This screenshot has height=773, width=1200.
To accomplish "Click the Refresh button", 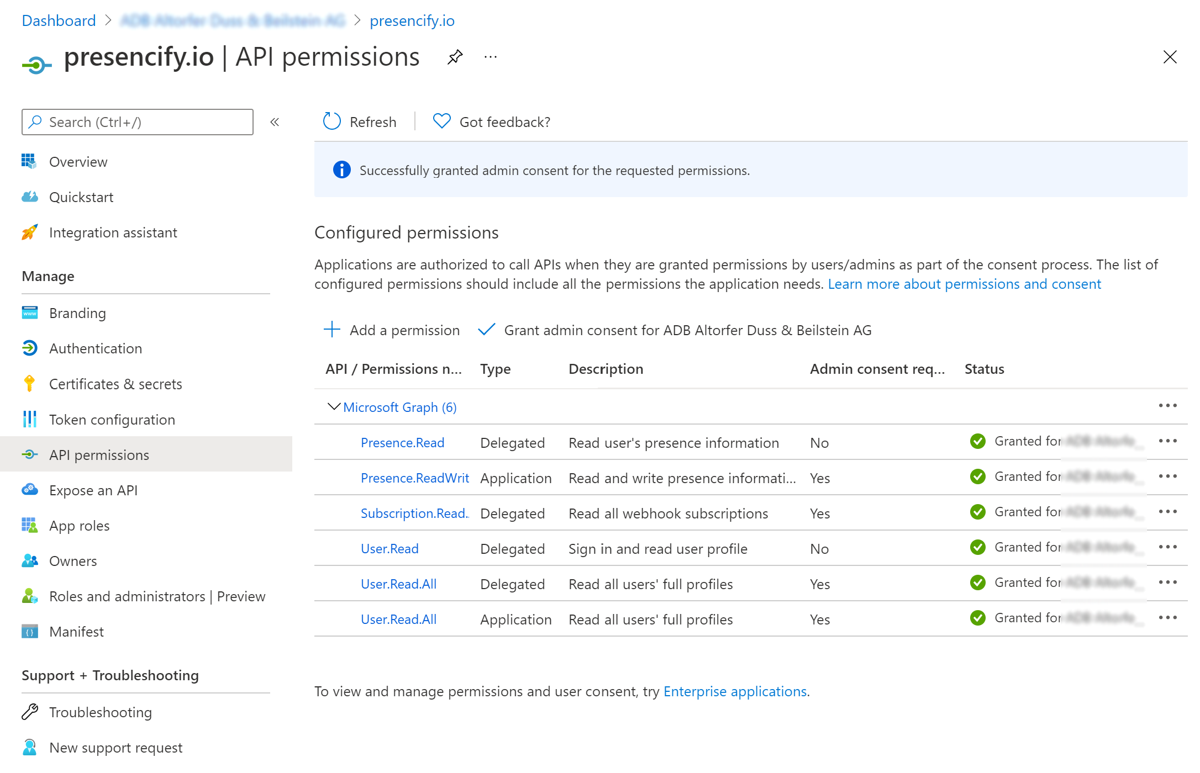I will tap(360, 121).
